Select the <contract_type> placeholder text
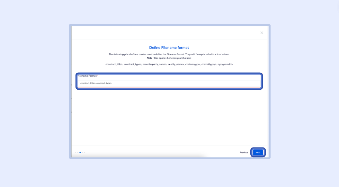 [x=133, y=64]
